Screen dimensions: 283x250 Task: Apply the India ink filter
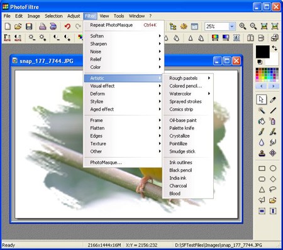point(188,178)
